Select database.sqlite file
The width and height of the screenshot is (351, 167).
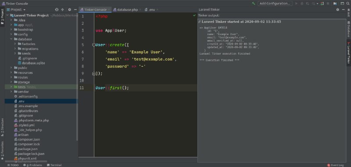[31, 63]
